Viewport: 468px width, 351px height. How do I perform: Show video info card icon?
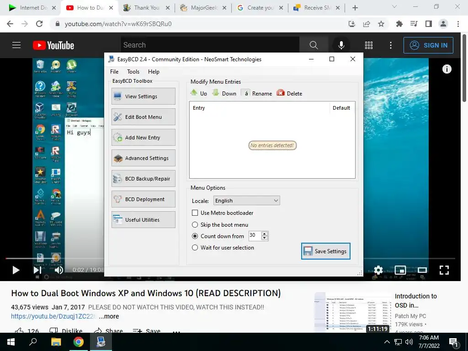coord(447,69)
